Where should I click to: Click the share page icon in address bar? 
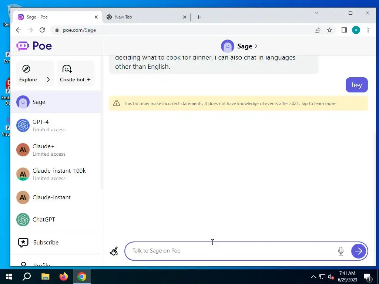tap(317, 30)
